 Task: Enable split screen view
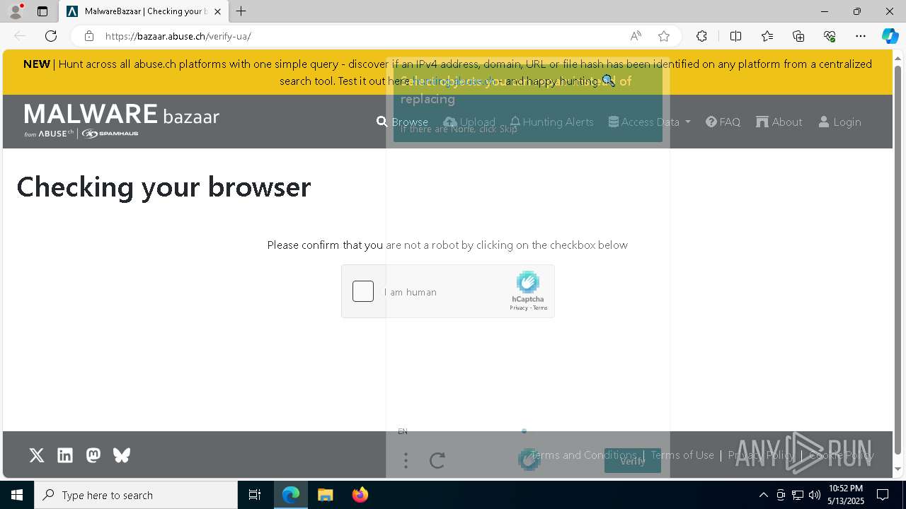735,36
